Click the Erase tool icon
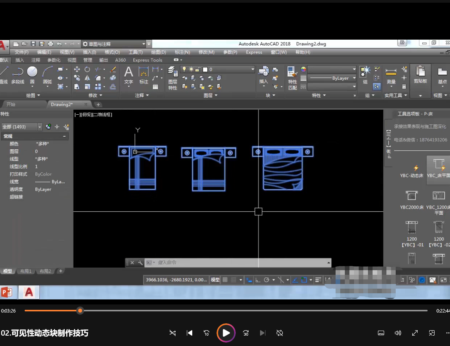Screen dimensions: 450x346 pyautogui.click(x=113, y=69)
